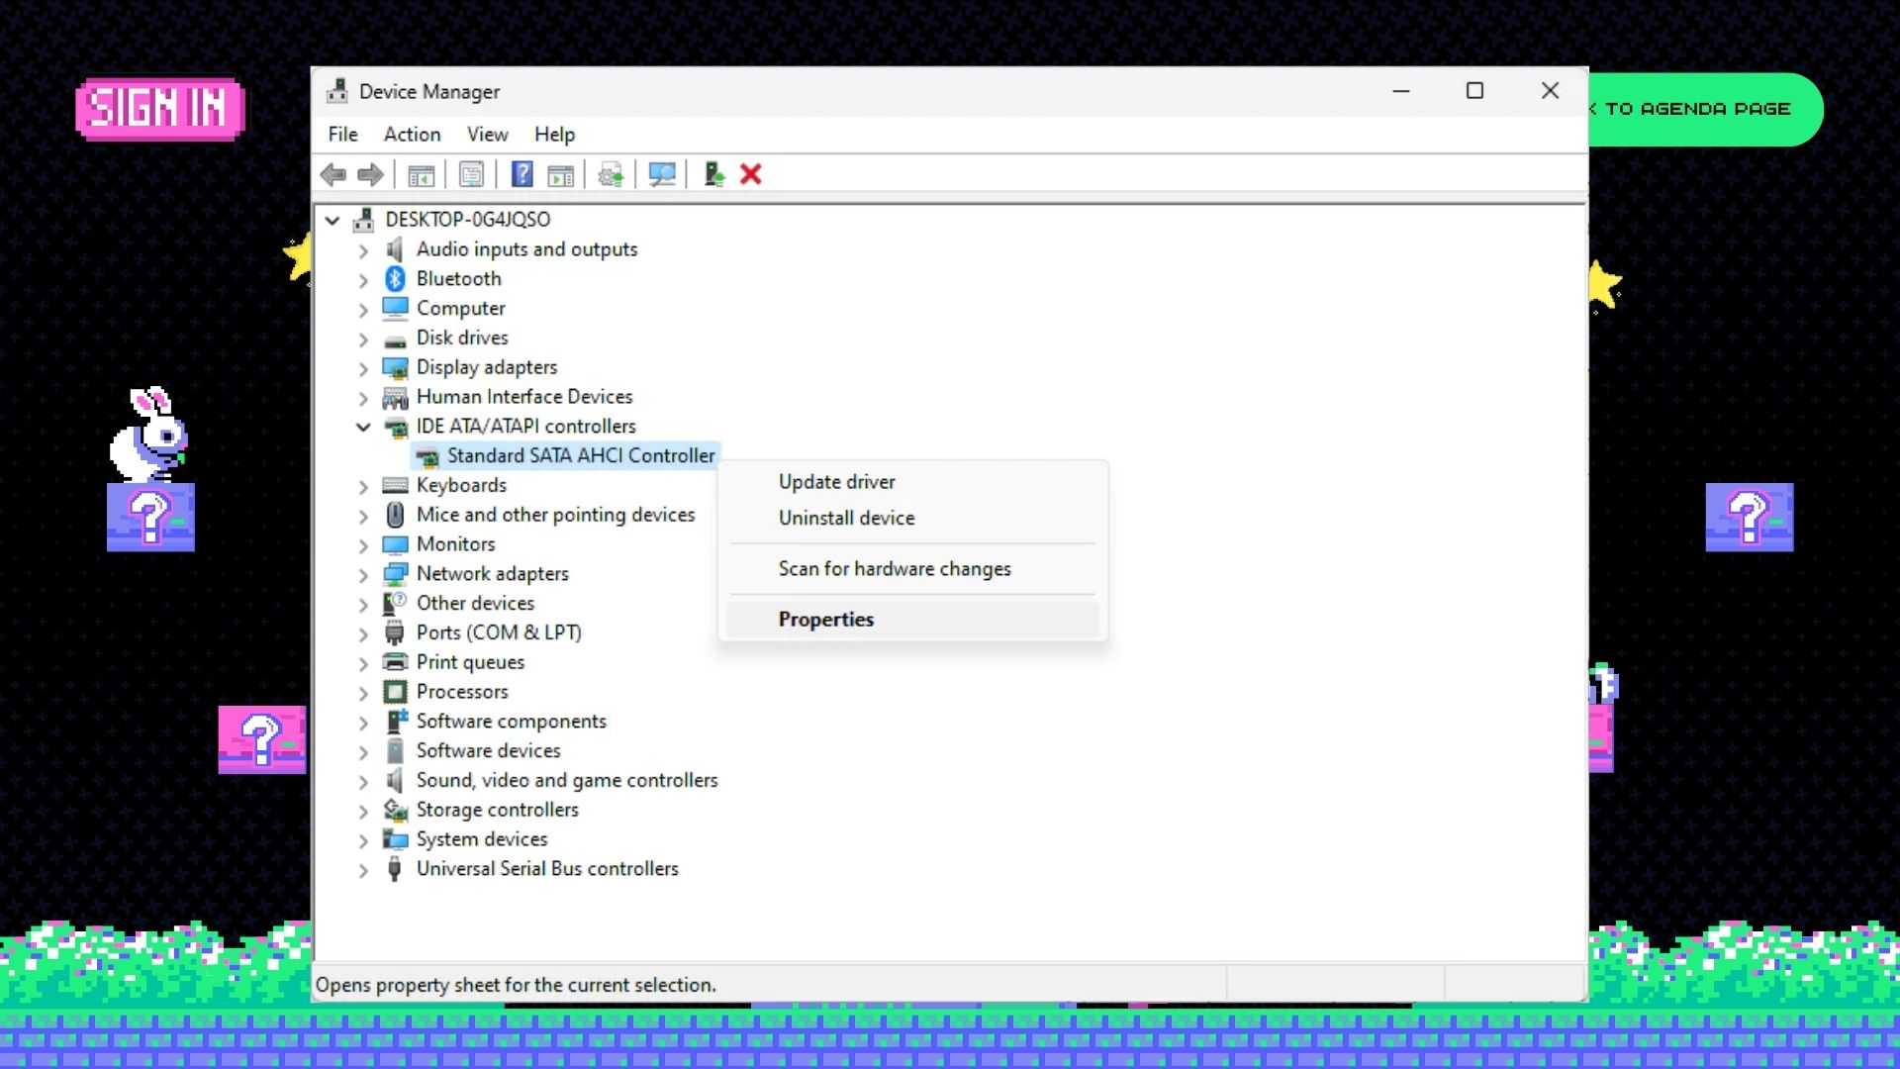Screen dimensions: 1900x1069
Task: Collapse the DESKTOP-0G4JQSO root node
Action: (332, 220)
